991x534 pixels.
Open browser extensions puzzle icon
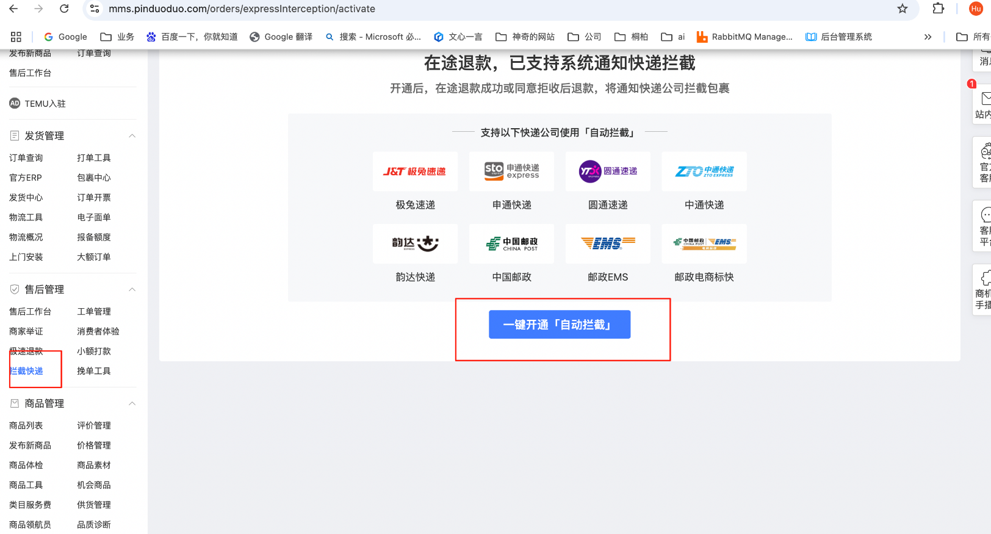click(x=939, y=9)
